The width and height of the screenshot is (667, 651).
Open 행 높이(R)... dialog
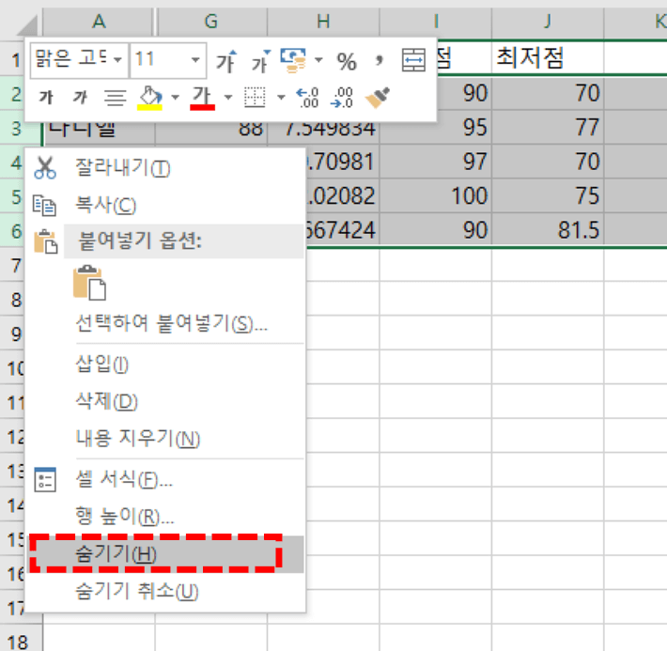167,517
